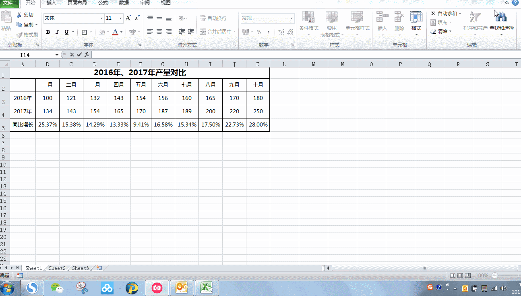Click the Borders icon in the font group
This screenshot has width=521, height=298.
tap(84, 32)
